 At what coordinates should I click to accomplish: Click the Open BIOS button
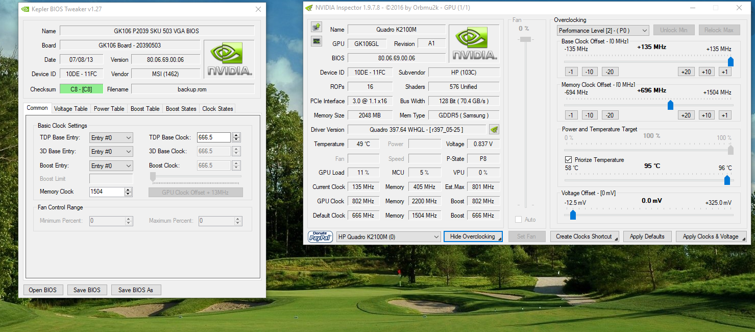43,290
